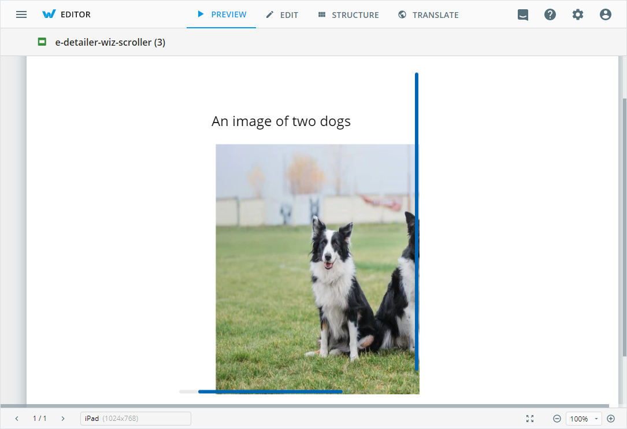The height and width of the screenshot is (429, 627).
Task: Click the blue horizontal scroller bar under image
Action: tap(270, 391)
